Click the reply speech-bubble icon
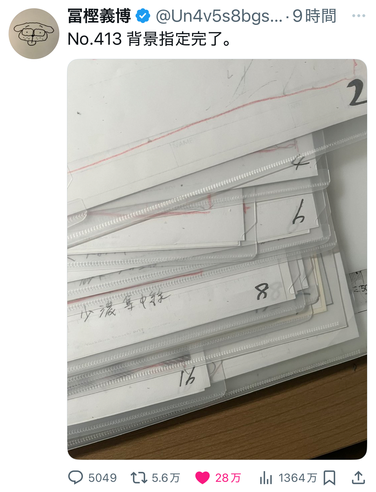This screenshot has height=492, width=376. click(76, 478)
